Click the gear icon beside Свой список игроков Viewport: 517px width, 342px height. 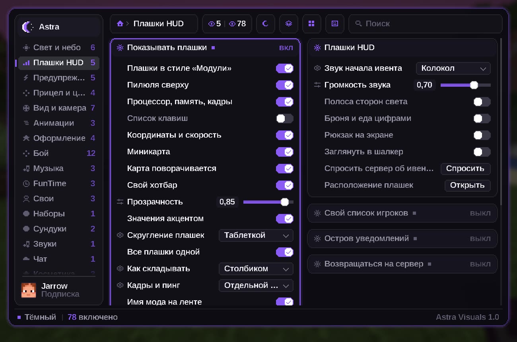point(317,213)
